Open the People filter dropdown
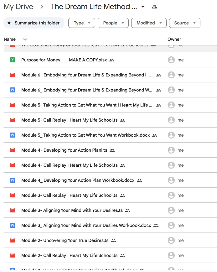 click(113, 23)
